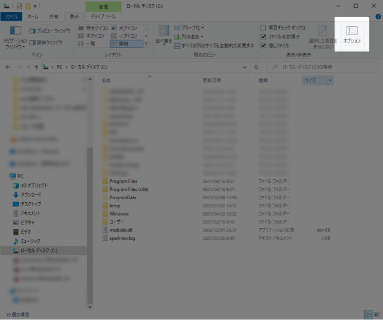Select 一覧 list layout

(x=87, y=44)
